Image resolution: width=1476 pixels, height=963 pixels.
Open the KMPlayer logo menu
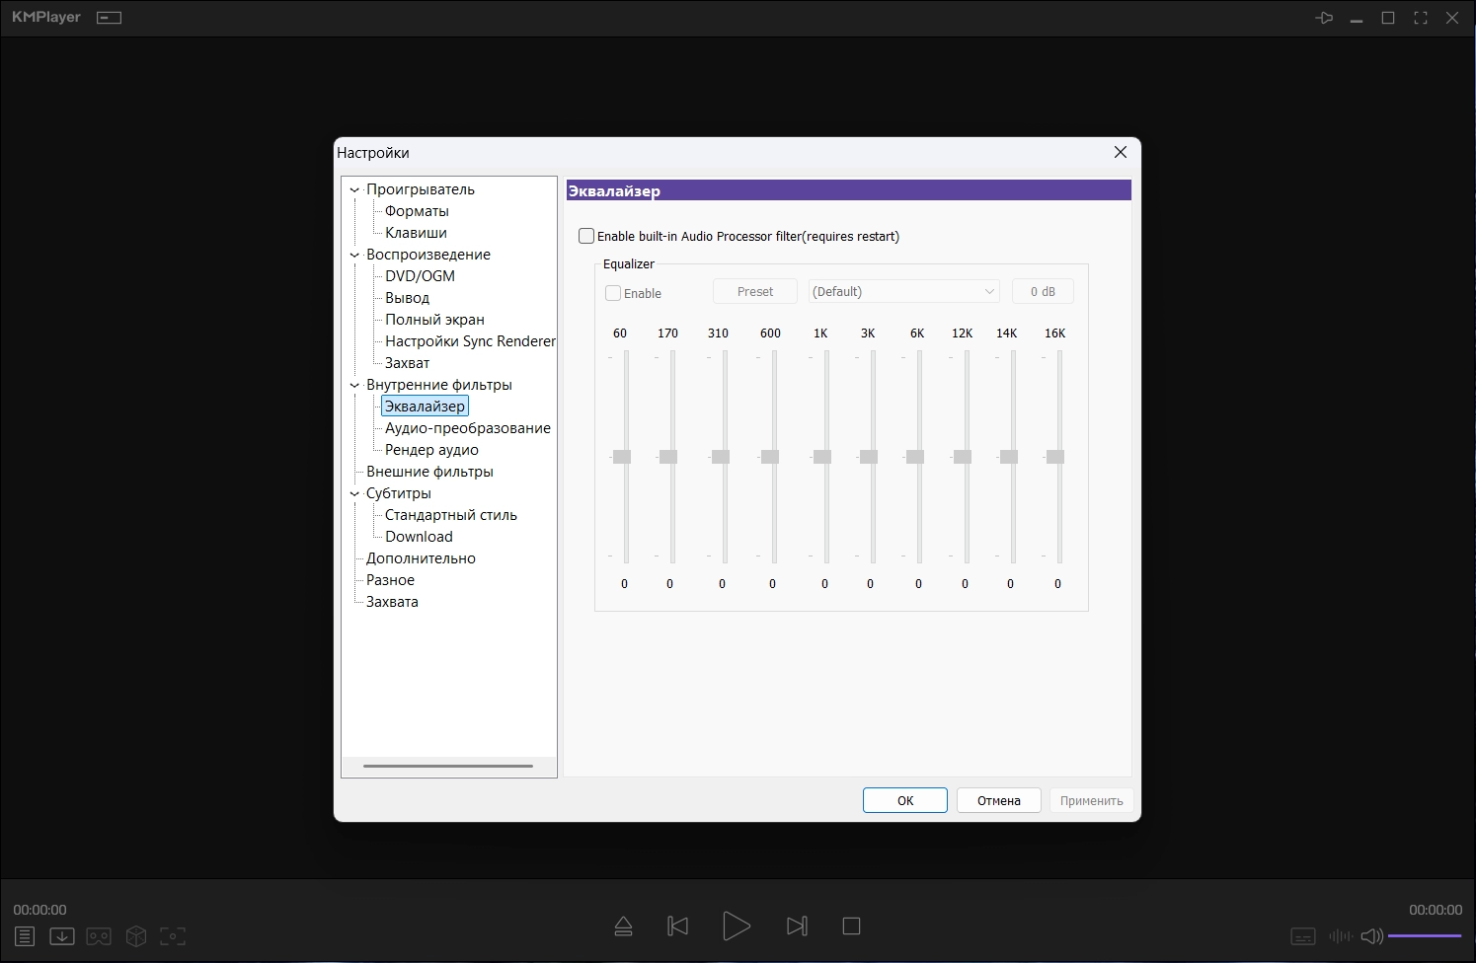46,17
